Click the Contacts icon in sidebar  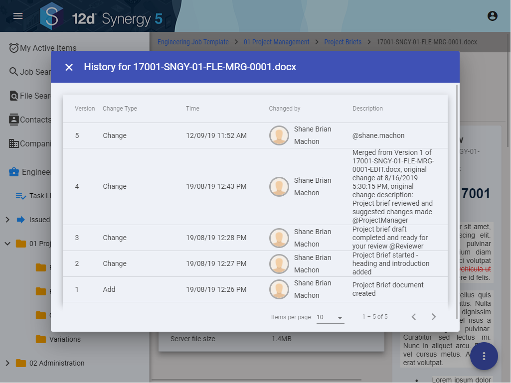point(14,120)
